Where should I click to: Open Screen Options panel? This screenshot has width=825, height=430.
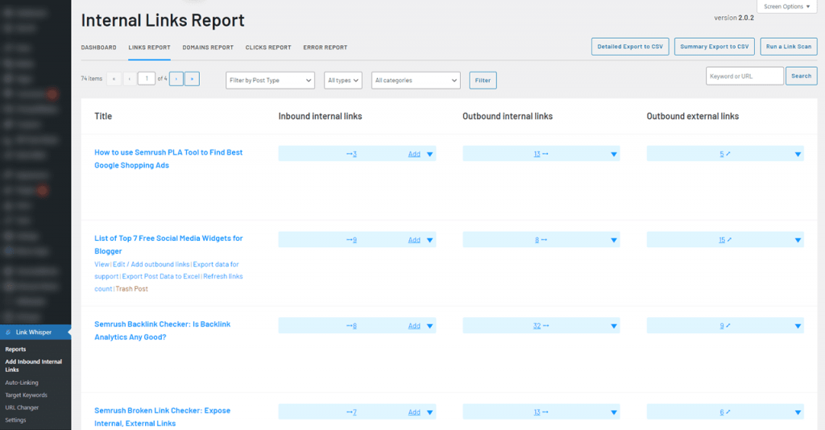coord(786,6)
